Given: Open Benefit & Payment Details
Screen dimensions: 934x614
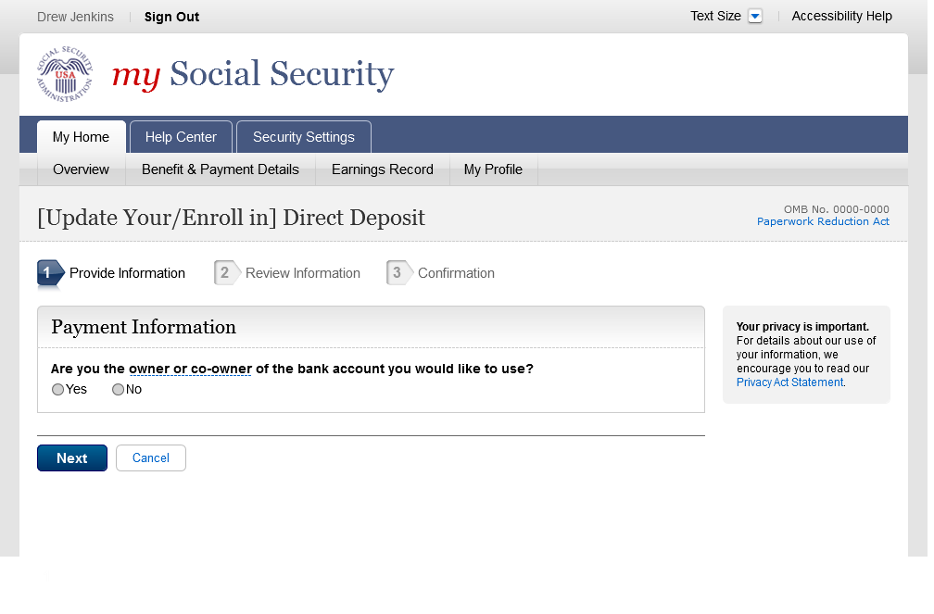Looking at the screenshot, I should [220, 169].
